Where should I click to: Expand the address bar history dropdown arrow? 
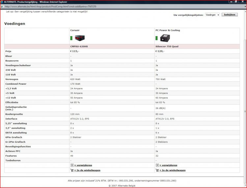[245, 7]
